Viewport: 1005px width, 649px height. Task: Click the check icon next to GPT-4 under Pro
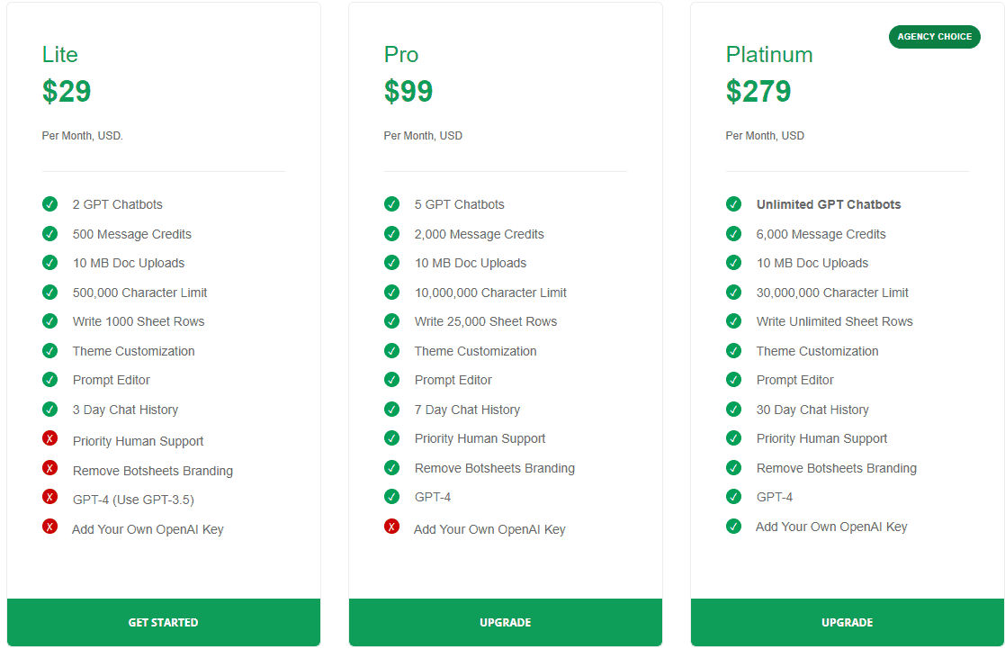[x=392, y=497]
